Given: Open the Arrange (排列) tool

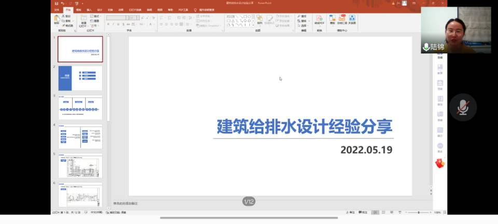Looking at the screenshot, I should point(259,20).
